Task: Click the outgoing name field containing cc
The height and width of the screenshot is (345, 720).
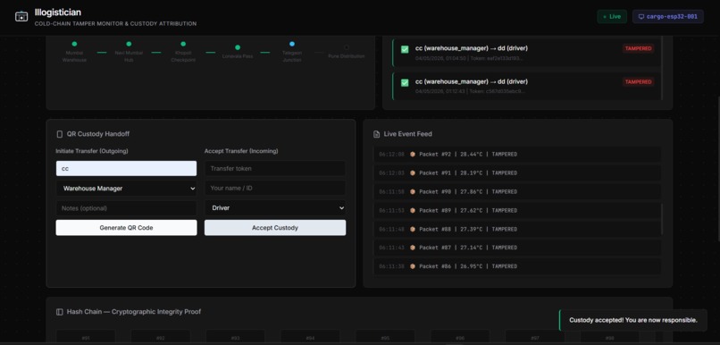Action: coord(126,169)
